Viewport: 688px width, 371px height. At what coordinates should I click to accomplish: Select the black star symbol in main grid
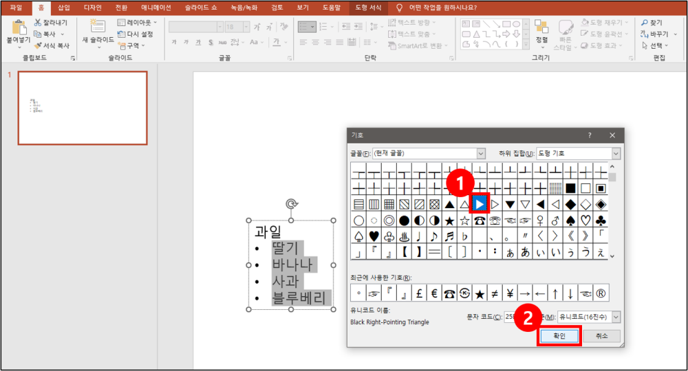tap(449, 221)
